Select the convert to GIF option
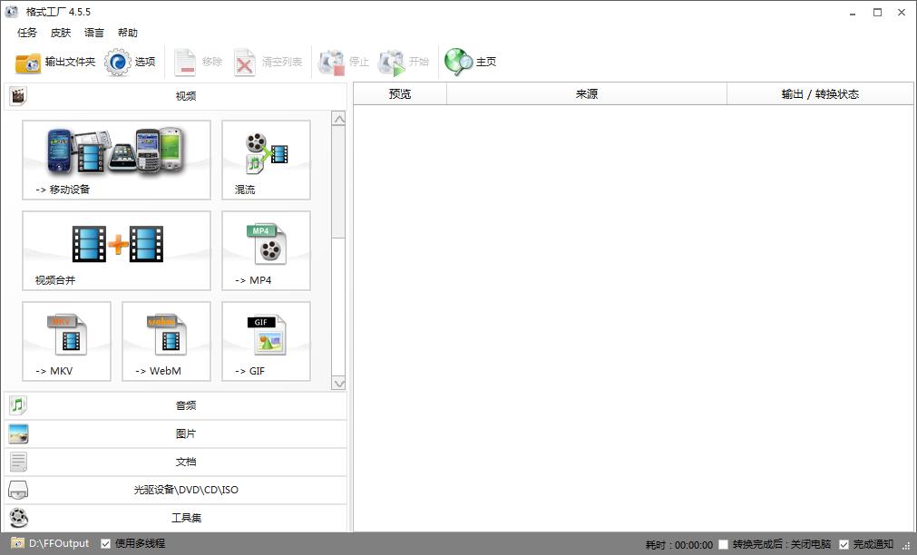The height and width of the screenshot is (555, 917). (x=265, y=341)
